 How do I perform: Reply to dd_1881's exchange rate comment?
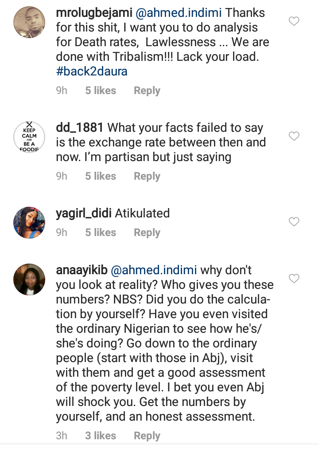click(x=147, y=176)
